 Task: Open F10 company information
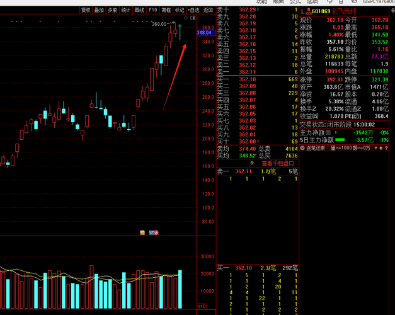(153, 10)
